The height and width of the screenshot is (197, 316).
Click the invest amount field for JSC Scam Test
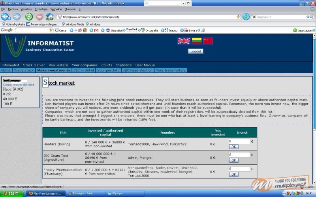click(x=239, y=155)
